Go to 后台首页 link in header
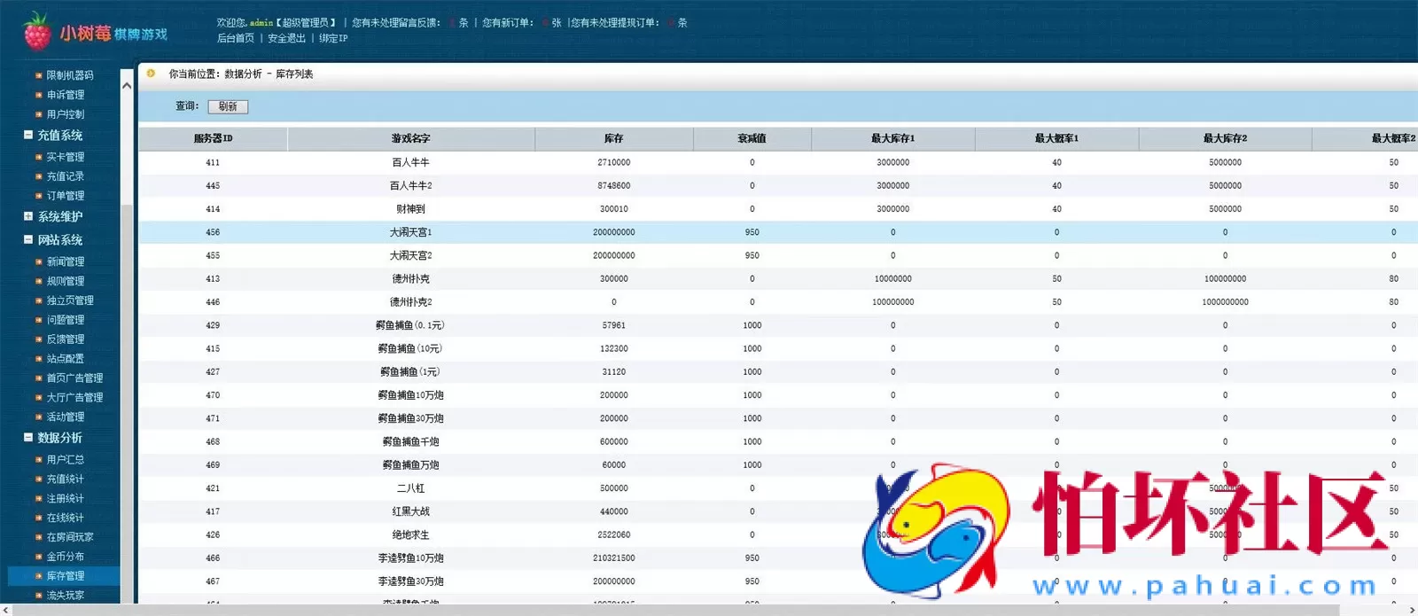 pyautogui.click(x=236, y=38)
